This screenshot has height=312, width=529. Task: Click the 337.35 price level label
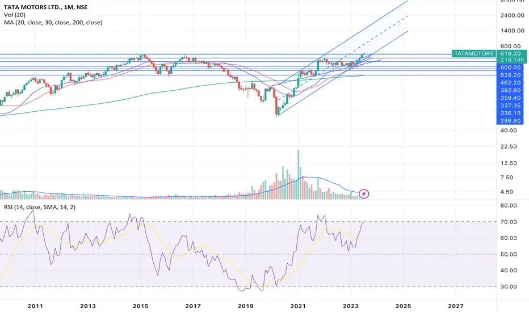click(x=510, y=106)
